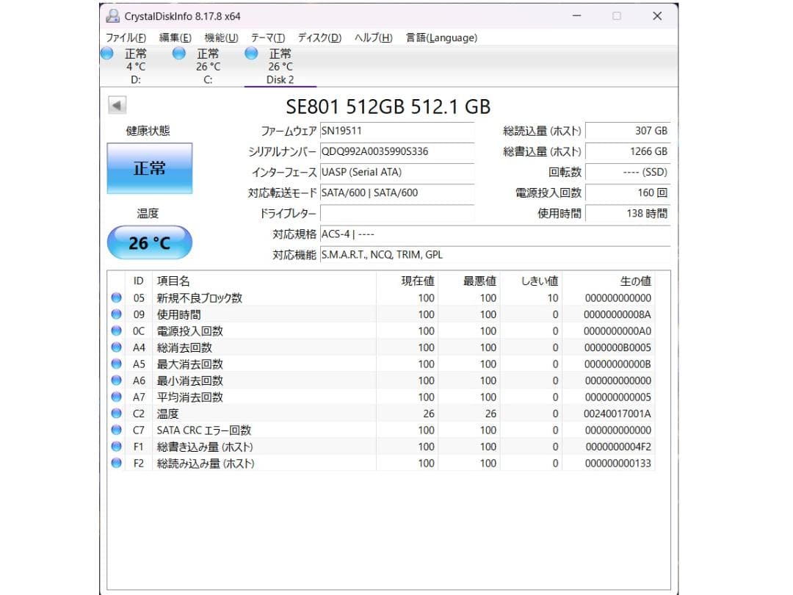Select the 使用時間 row in SMART table

tap(381, 314)
